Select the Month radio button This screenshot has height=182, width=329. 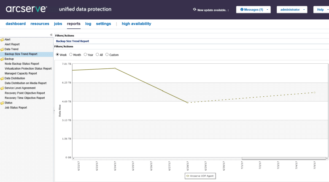click(x=71, y=54)
